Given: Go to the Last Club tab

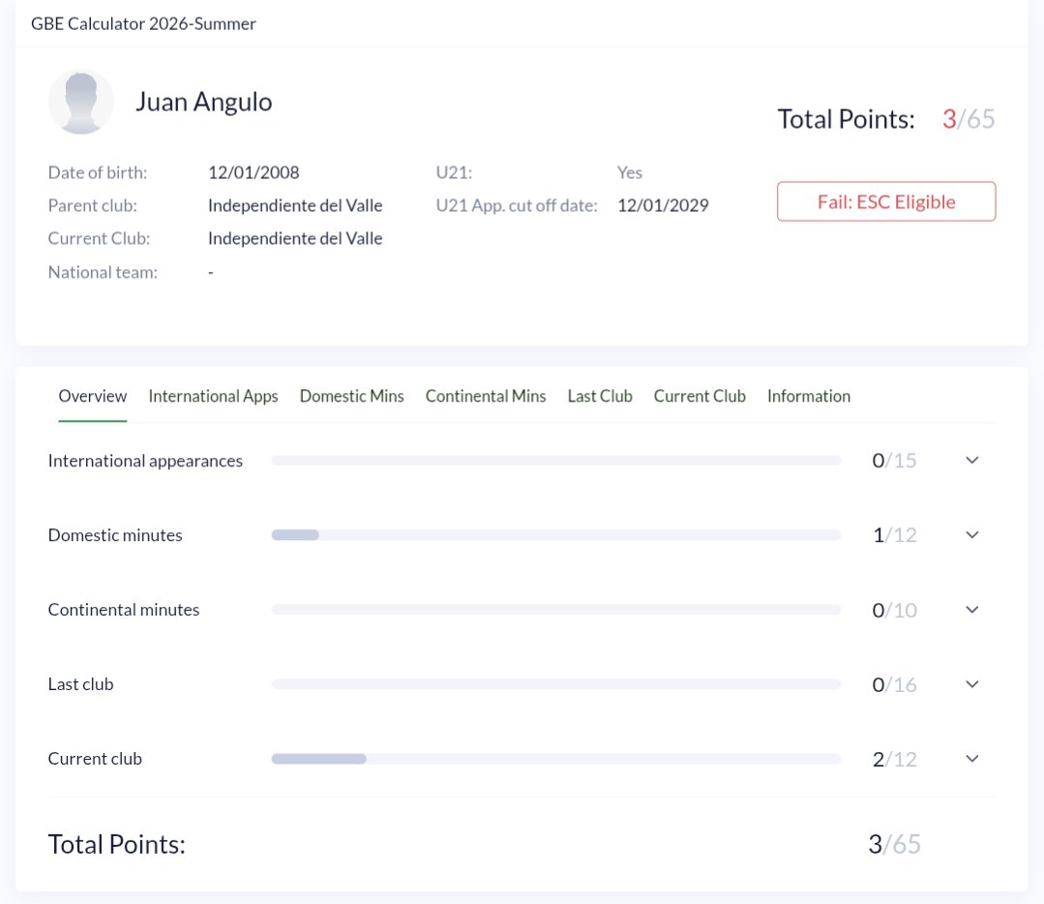Looking at the screenshot, I should (600, 397).
